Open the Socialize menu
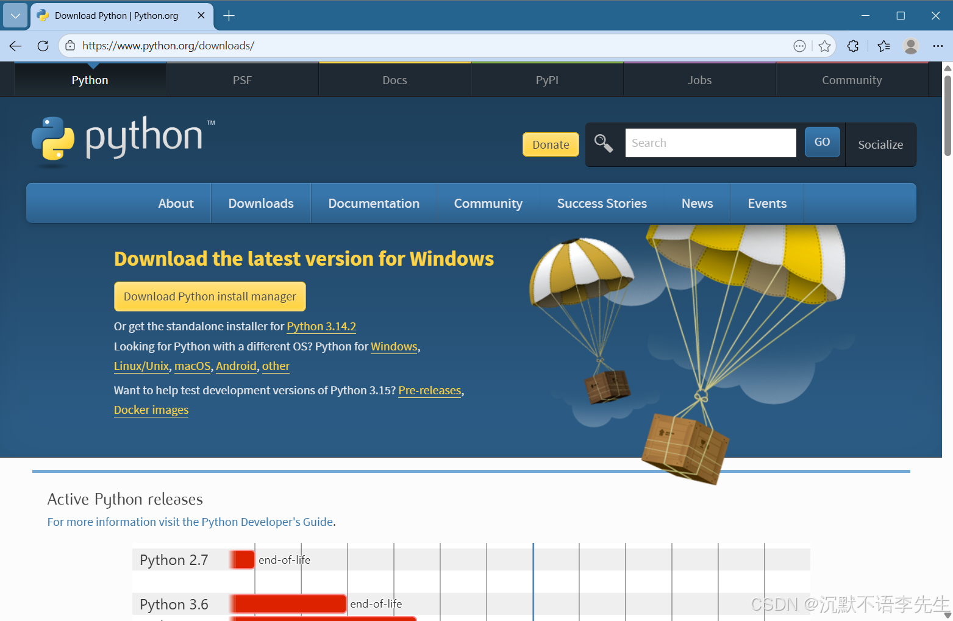 click(x=880, y=144)
